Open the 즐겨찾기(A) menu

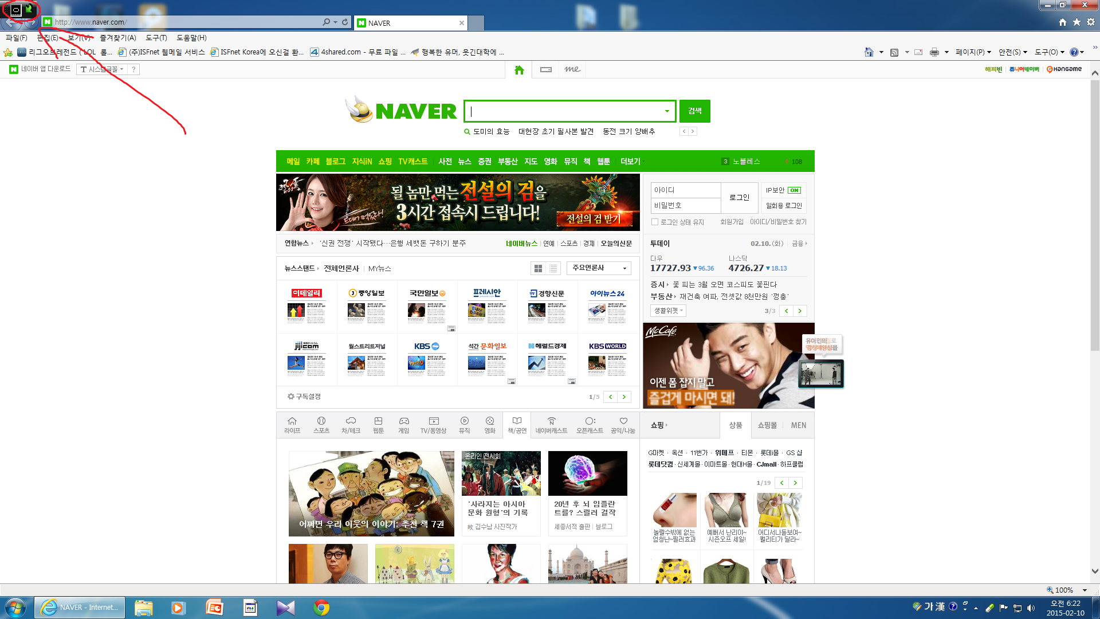pos(117,38)
